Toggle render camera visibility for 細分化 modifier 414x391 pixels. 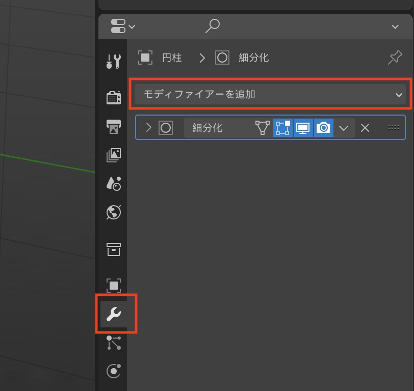323,128
